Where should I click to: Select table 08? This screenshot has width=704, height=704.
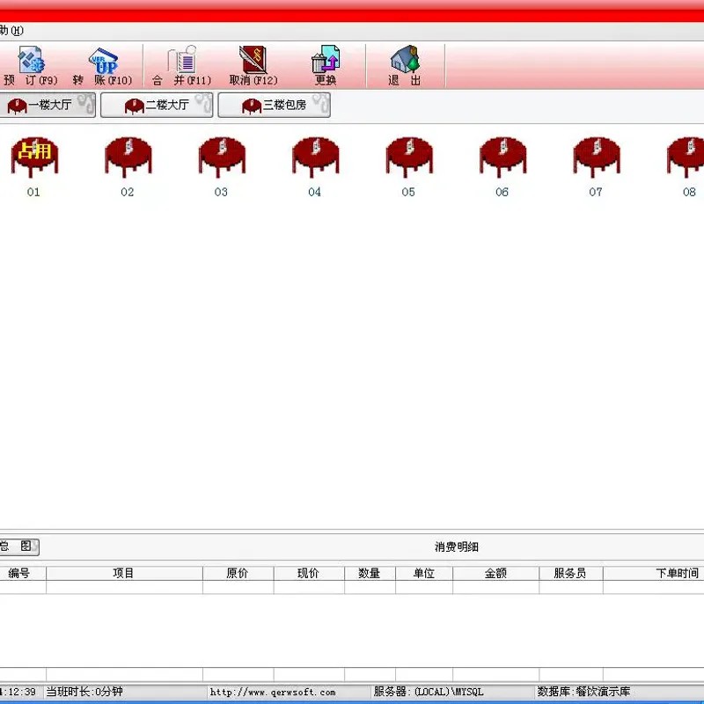click(687, 167)
